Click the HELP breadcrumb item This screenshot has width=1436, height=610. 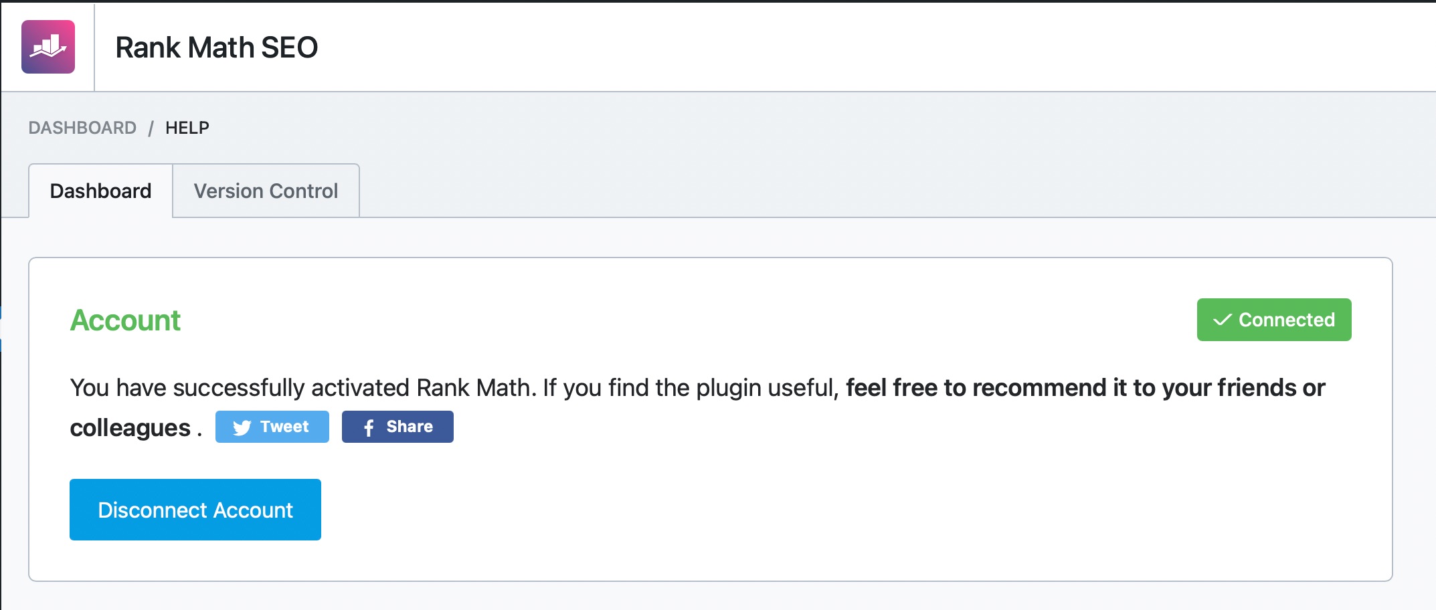[x=187, y=128]
